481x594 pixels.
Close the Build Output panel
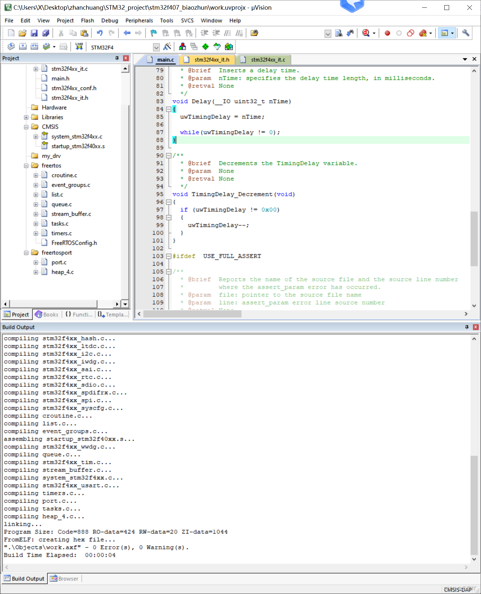point(476,327)
